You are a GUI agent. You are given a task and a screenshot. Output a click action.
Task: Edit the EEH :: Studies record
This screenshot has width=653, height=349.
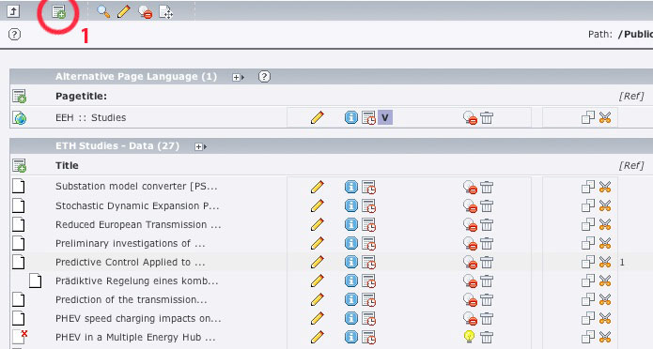pos(317,117)
